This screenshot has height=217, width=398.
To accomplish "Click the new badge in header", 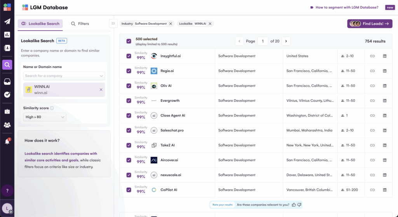I will 390,7.
